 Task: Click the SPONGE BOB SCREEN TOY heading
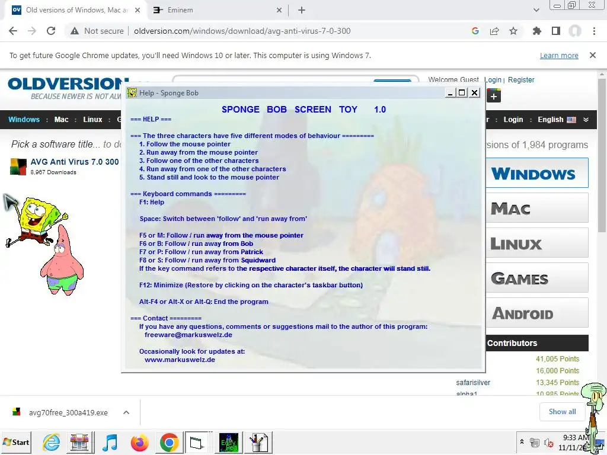coord(303,110)
